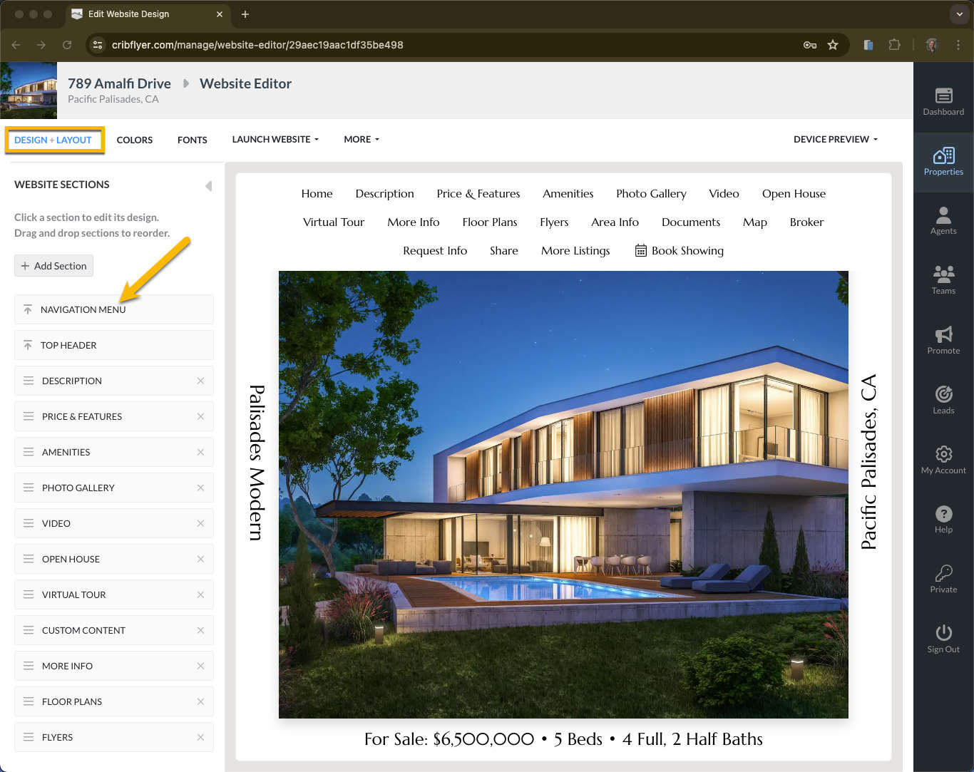This screenshot has width=974, height=772.
Task: Click Broker in preview navigation
Action: coord(806,222)
